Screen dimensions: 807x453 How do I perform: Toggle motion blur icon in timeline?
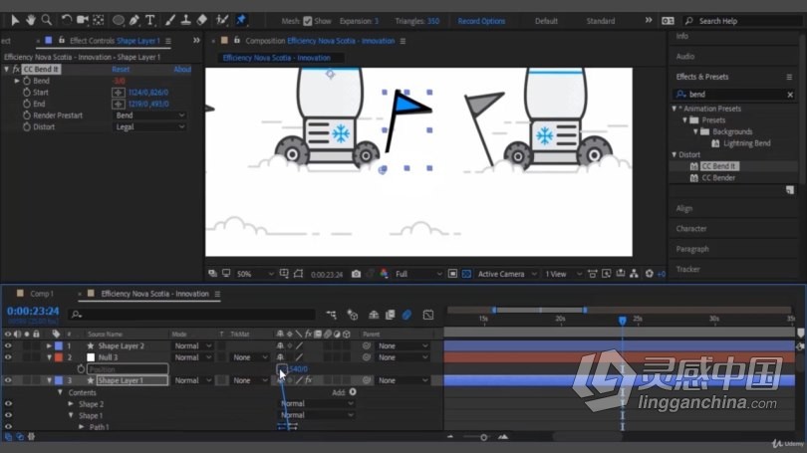(406, 315)
